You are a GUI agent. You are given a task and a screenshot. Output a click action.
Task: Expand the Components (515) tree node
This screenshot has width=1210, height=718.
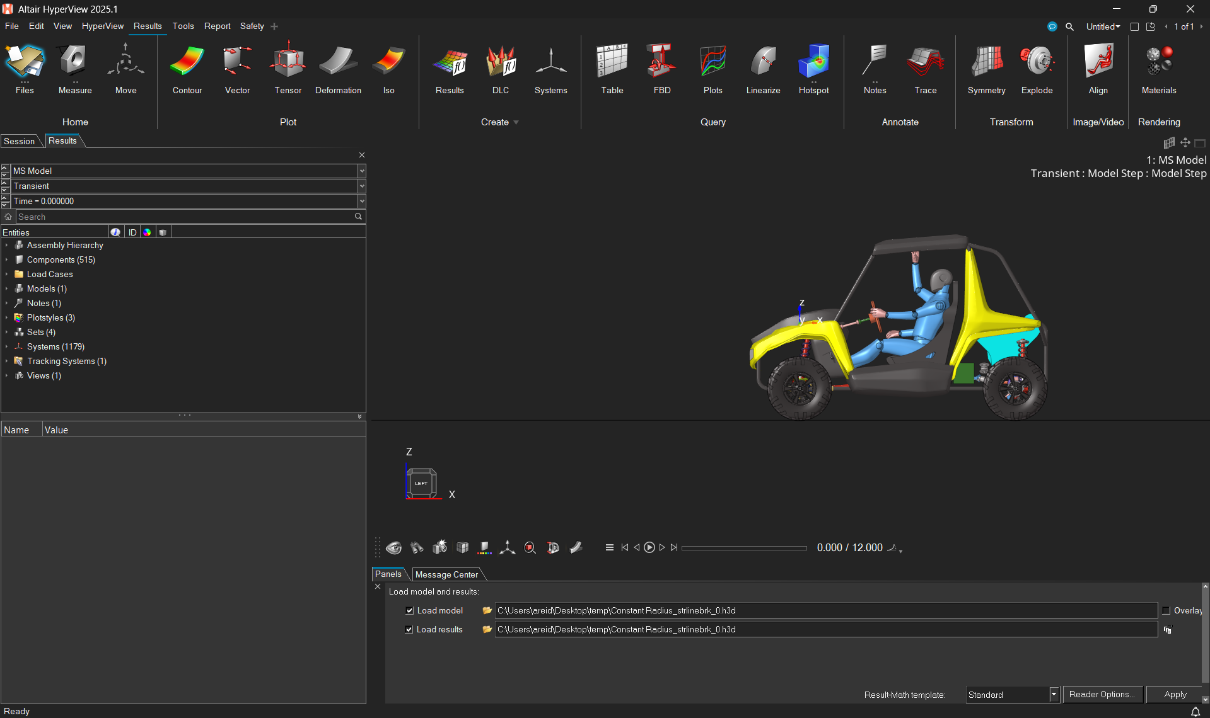tap(7, 259)
